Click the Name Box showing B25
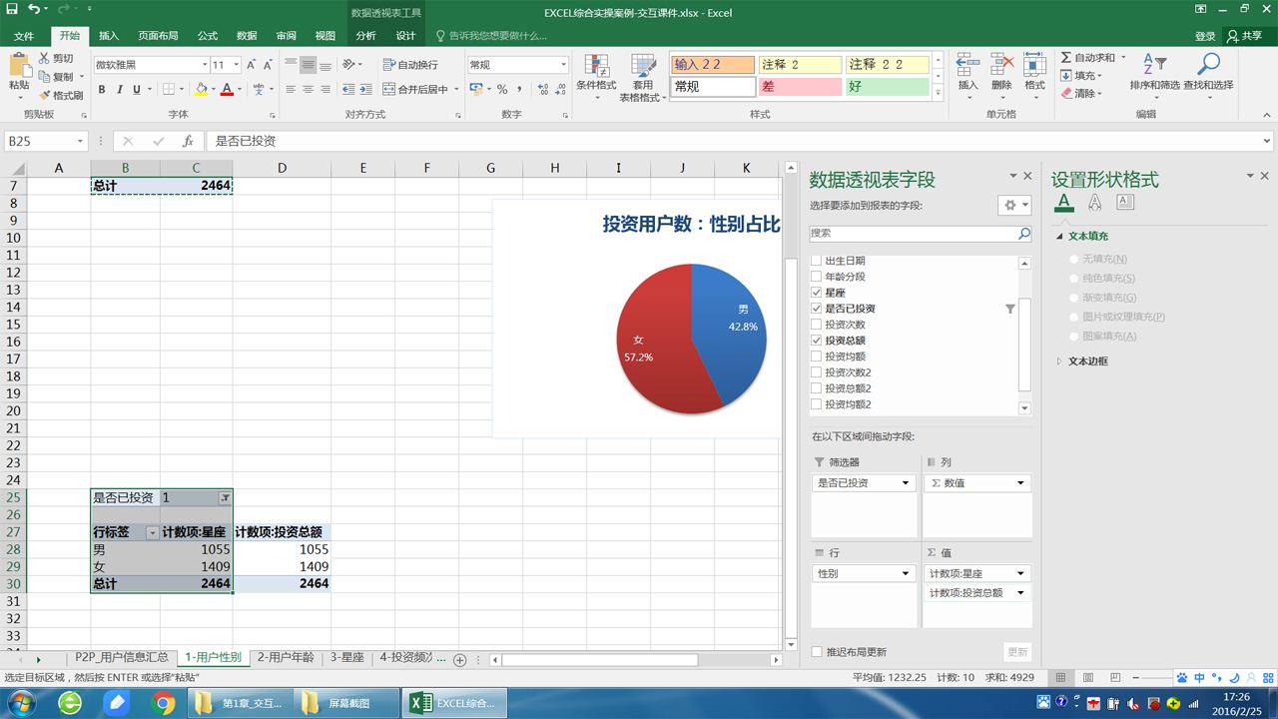 tap(47, 142)
